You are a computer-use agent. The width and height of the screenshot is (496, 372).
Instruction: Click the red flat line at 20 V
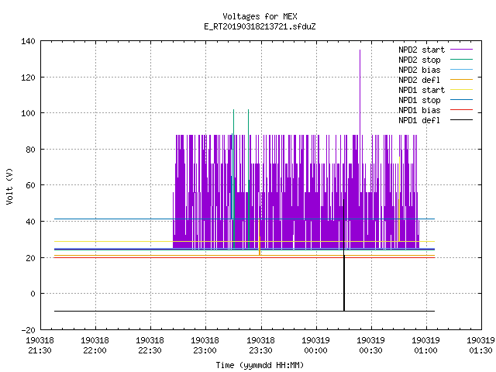[245, 258]
